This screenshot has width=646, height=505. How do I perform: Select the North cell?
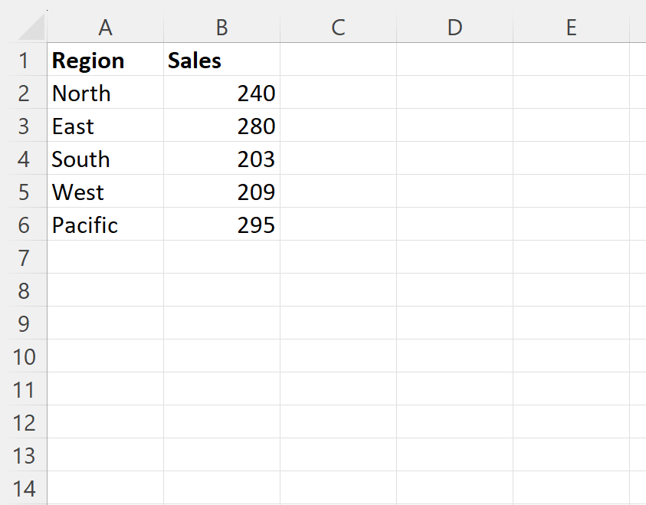[x=106, y=93]
